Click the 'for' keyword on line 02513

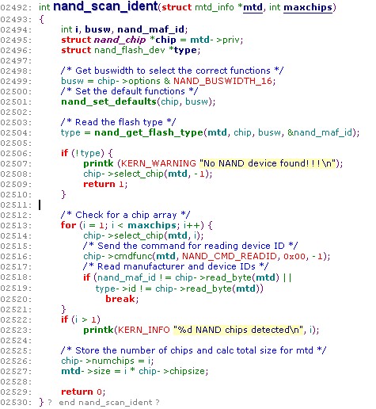(x=68, y=225)
